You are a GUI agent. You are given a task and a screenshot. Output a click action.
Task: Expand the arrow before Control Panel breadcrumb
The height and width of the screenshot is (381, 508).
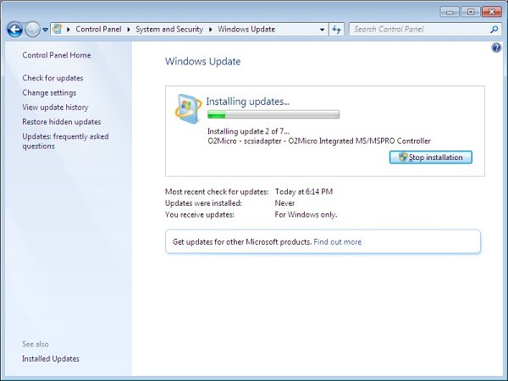click(x=69, y=30)
